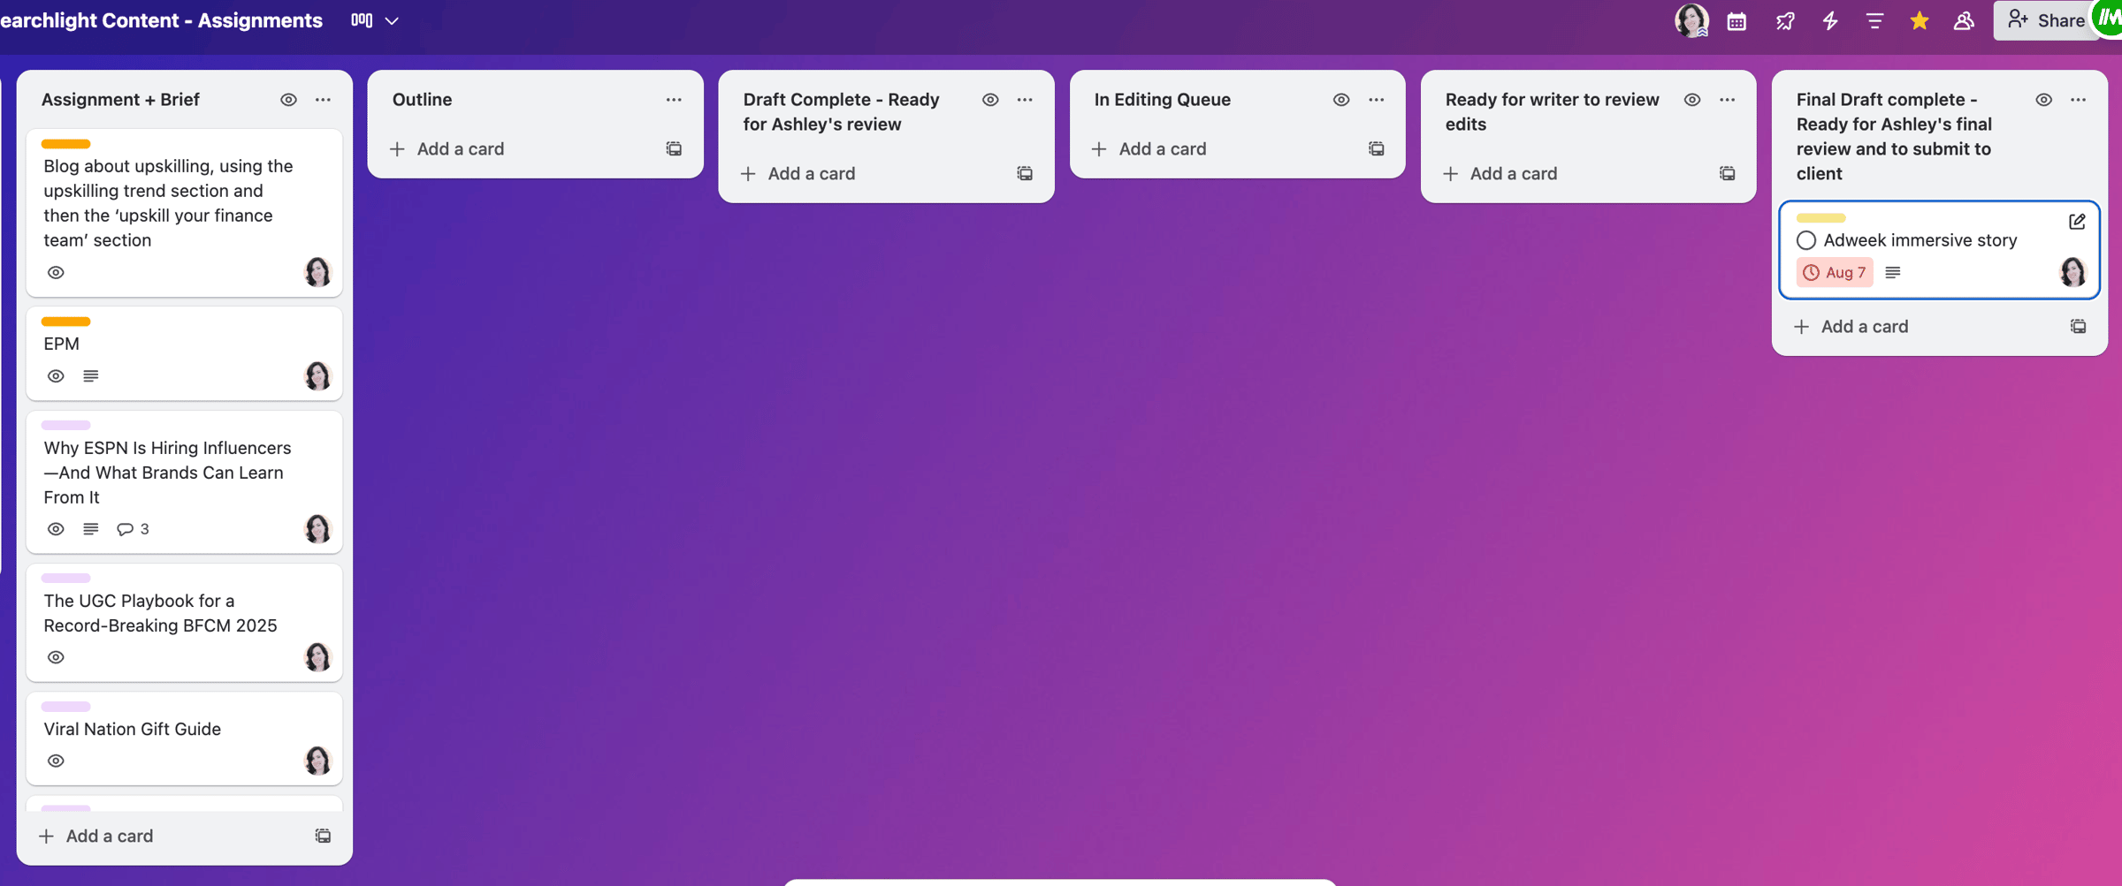Add a card to In Editing Queue

click(1162, 149)
